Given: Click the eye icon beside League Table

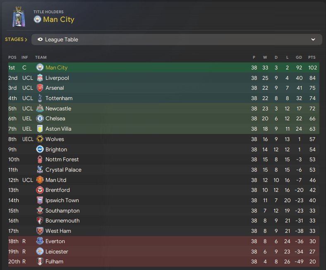Looking at the screenshot, I should (40, 40).
